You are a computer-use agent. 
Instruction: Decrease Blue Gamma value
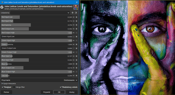pyautogui.click(x=74, y=64)
